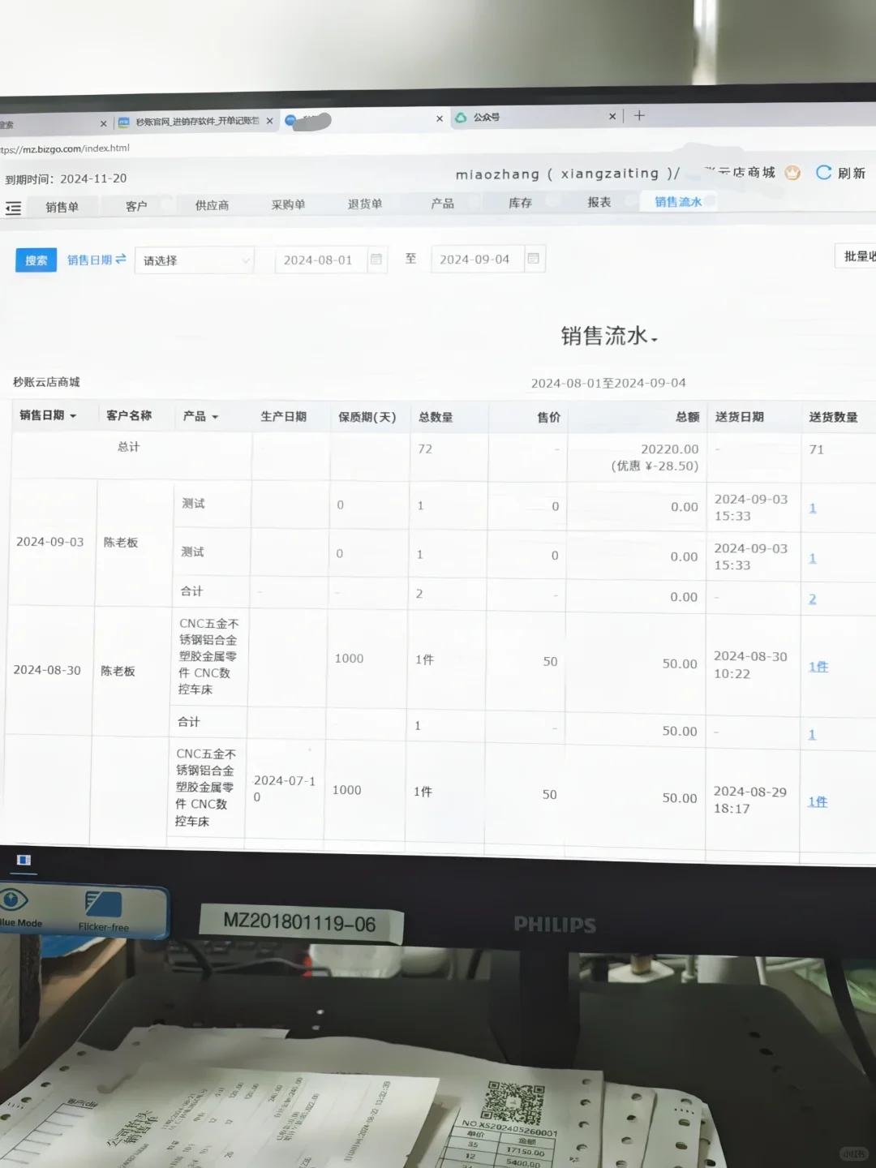This screenshot has height=1168, width=876.
Task: Select the active 销售流水 tab
Action: (678, 201)
